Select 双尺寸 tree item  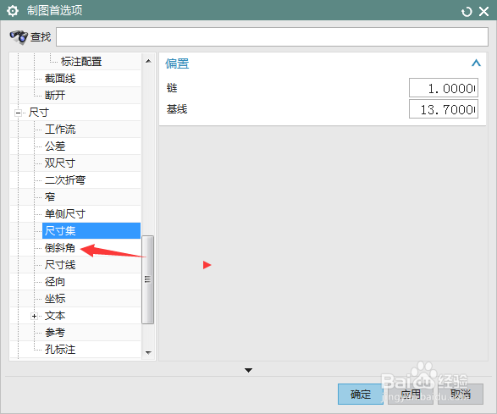[60, 163]
